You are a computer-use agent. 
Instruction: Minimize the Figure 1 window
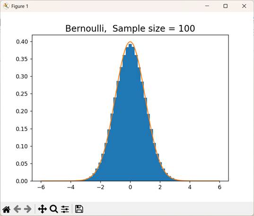pos(207,6)
